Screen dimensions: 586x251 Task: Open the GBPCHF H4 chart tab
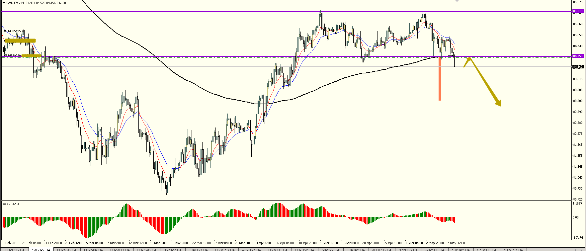tap(434, 250)
